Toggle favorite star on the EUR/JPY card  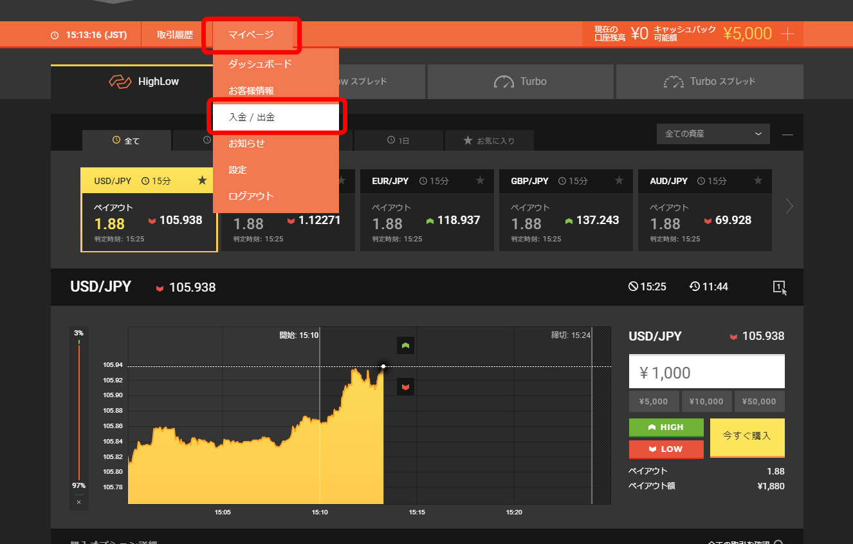tap(480, 181)
